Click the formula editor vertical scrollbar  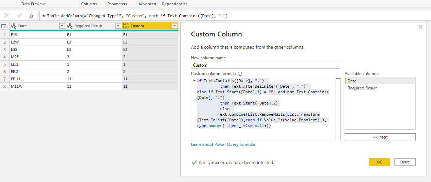338,109
